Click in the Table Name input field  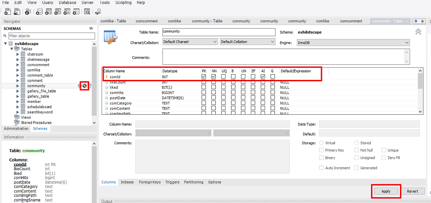click(x=219, y=32)
